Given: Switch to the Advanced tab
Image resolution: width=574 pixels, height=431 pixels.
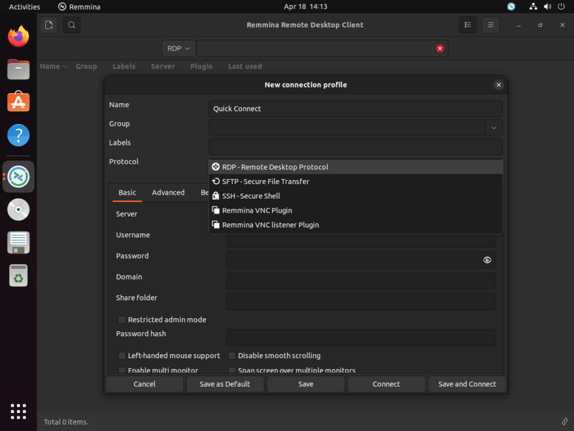Looking at the screenshot, I should pyautogui.click(x=168, y=192).
